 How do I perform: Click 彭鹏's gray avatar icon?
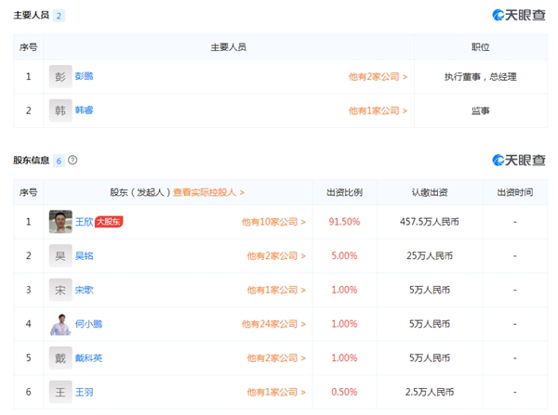(60, 76)
